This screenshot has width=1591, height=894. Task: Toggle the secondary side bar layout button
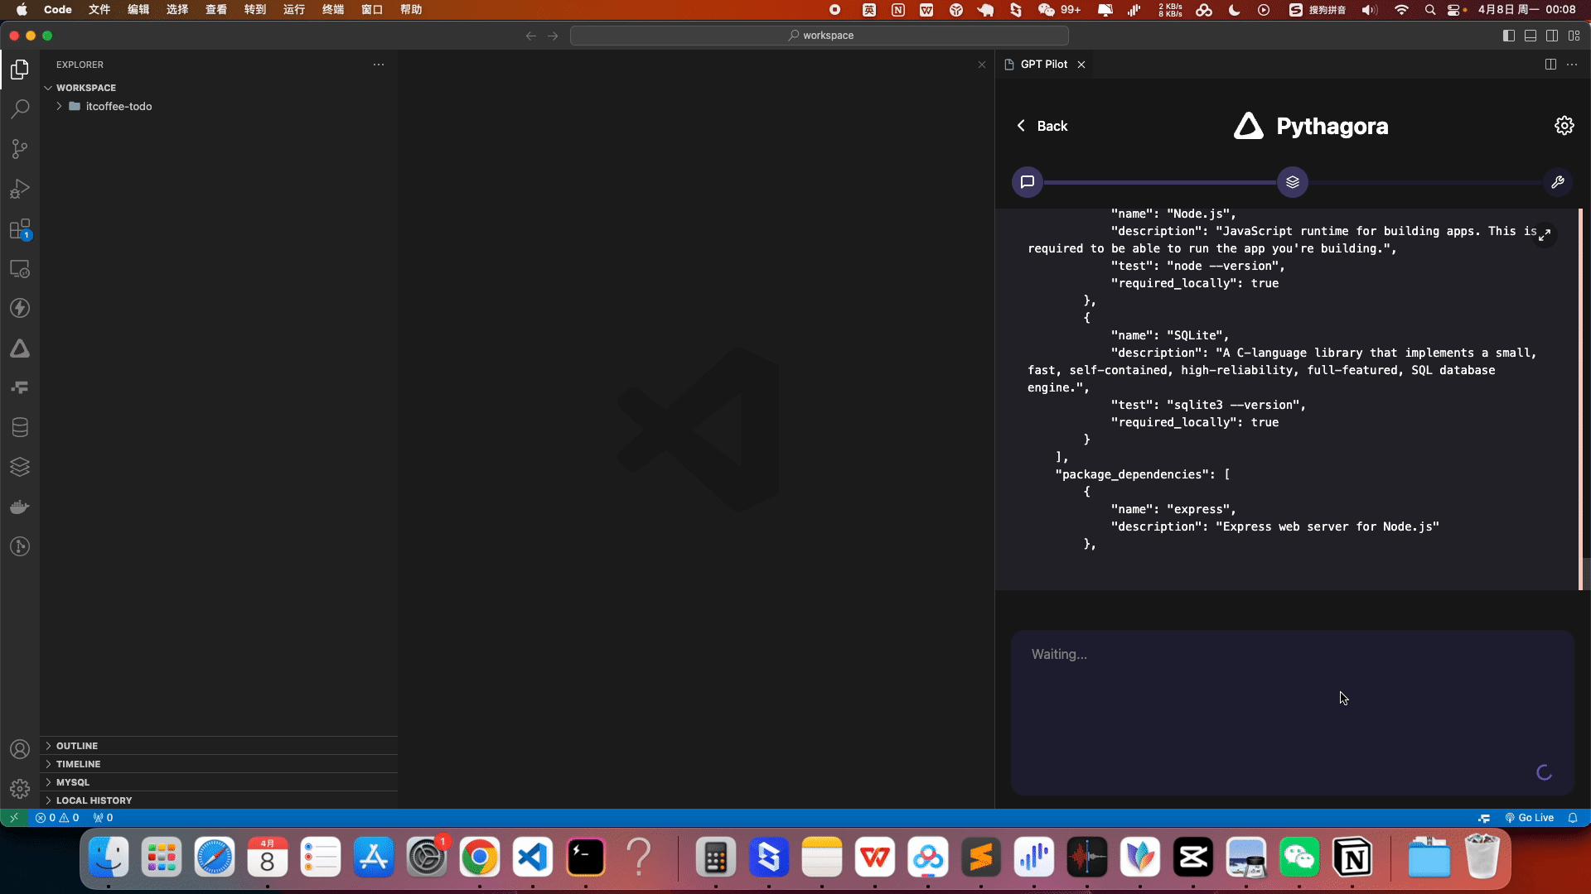1552,36
